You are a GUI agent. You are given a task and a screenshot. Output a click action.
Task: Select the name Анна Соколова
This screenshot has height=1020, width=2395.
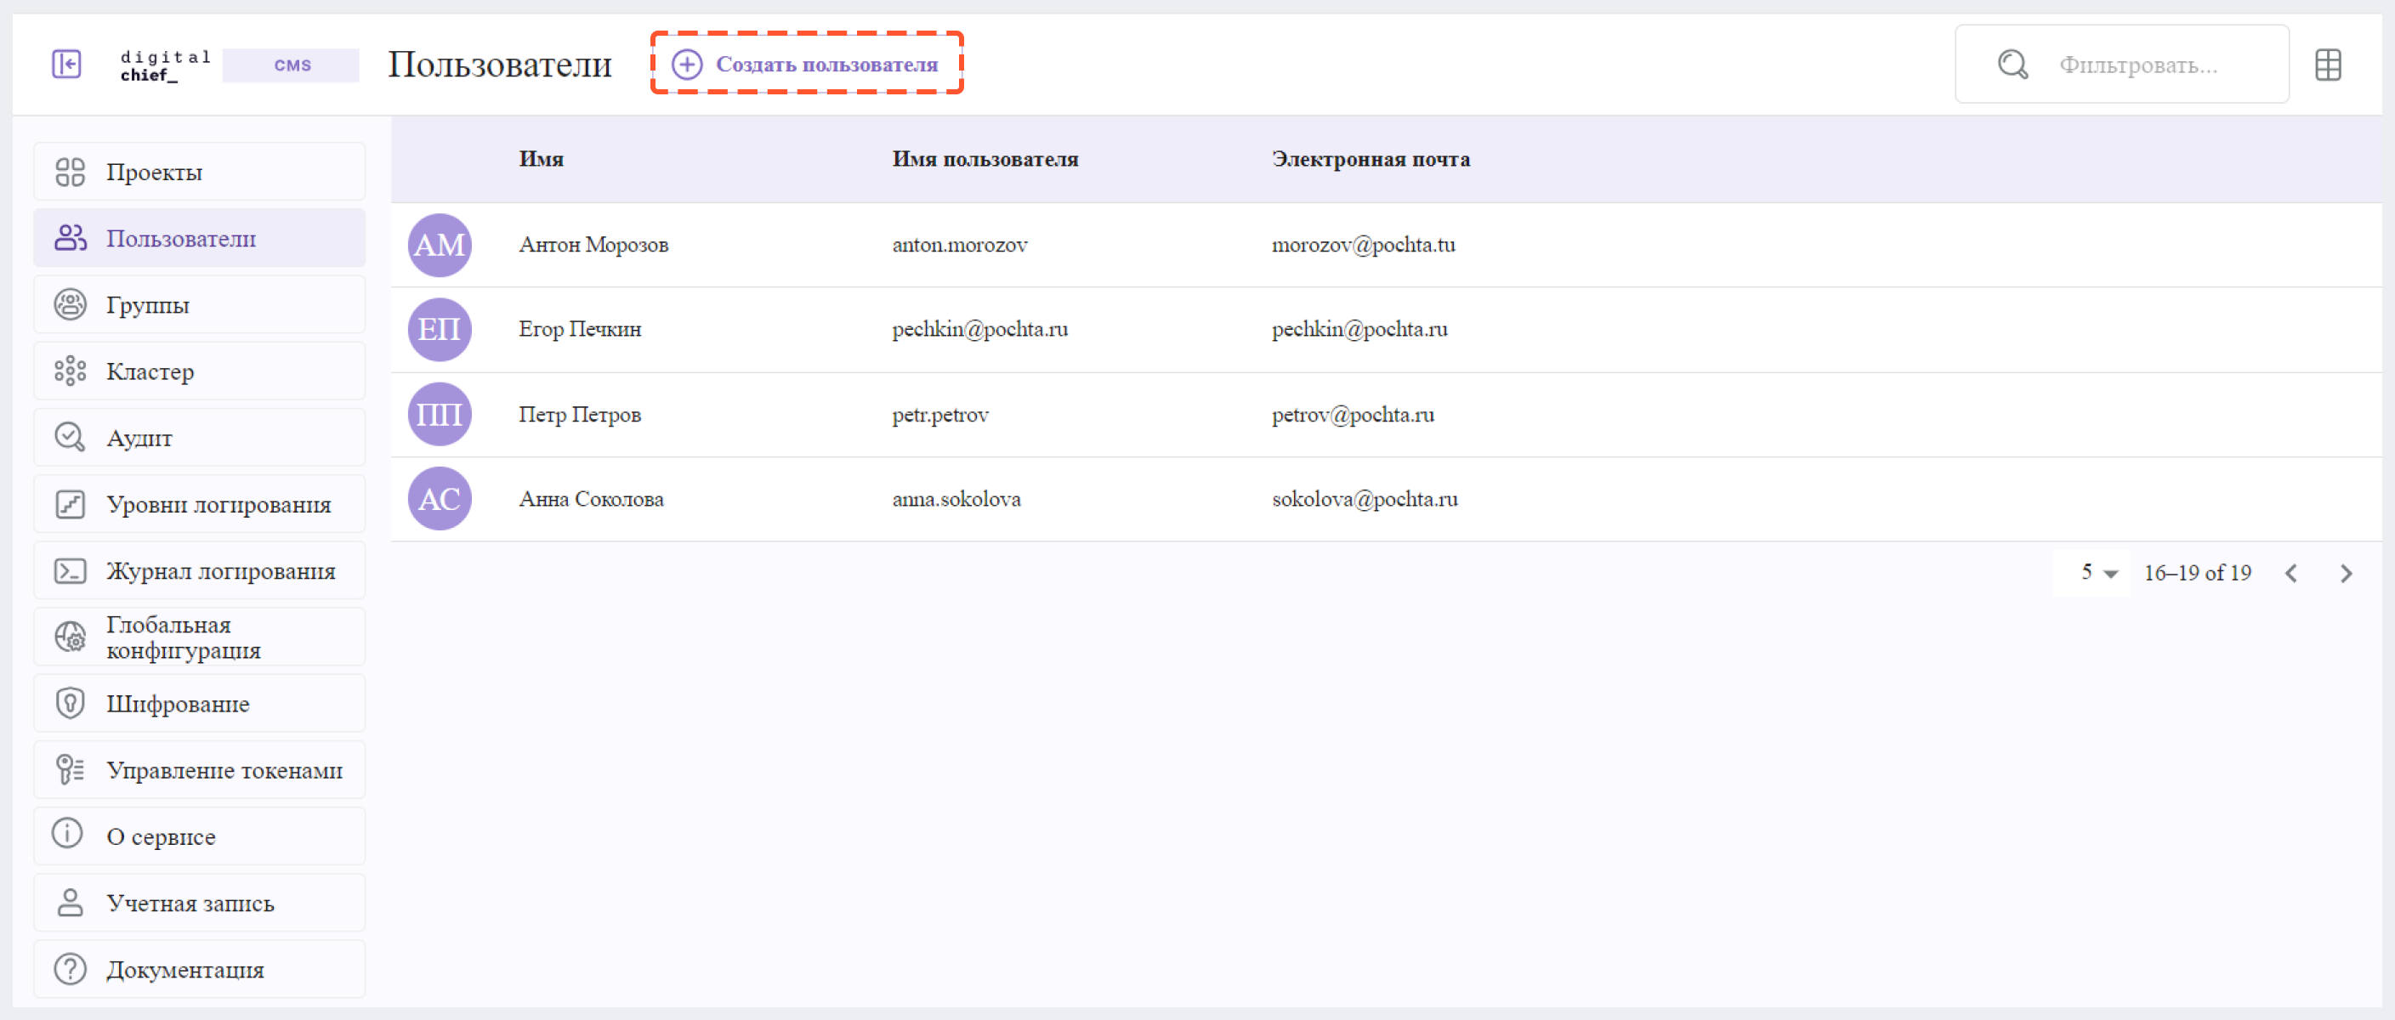(x=592, y=498)
